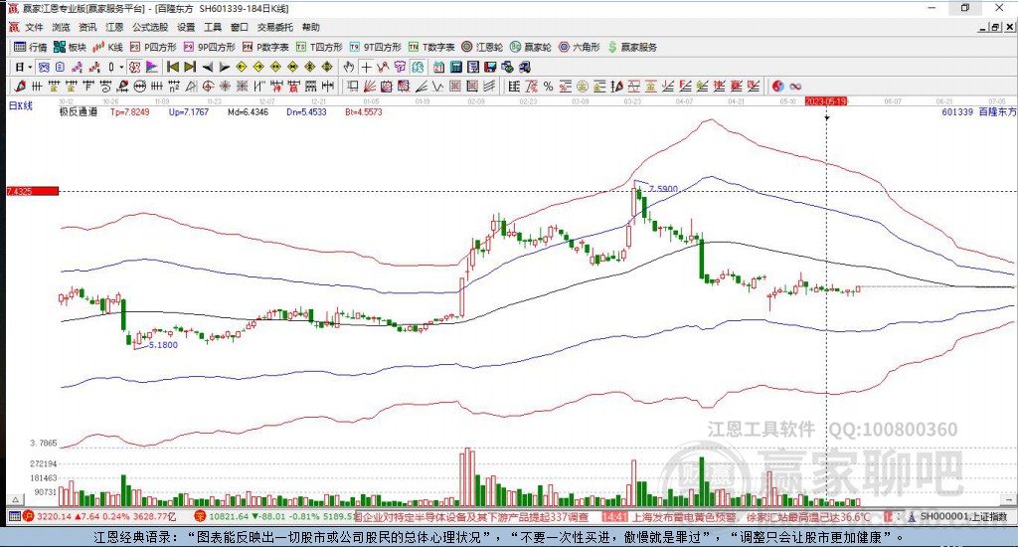This screenshot has width=1018, height=547.
Task: Open the 9T四方形 tool
Action: (375, 47)
